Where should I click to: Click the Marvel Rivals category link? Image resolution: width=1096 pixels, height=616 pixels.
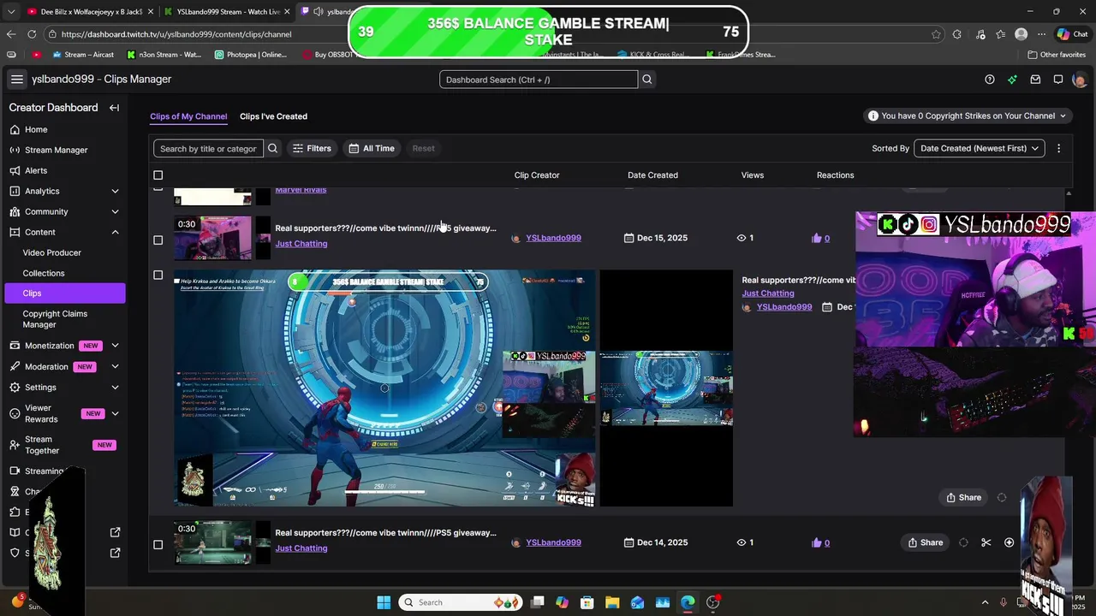coord(301,190)
